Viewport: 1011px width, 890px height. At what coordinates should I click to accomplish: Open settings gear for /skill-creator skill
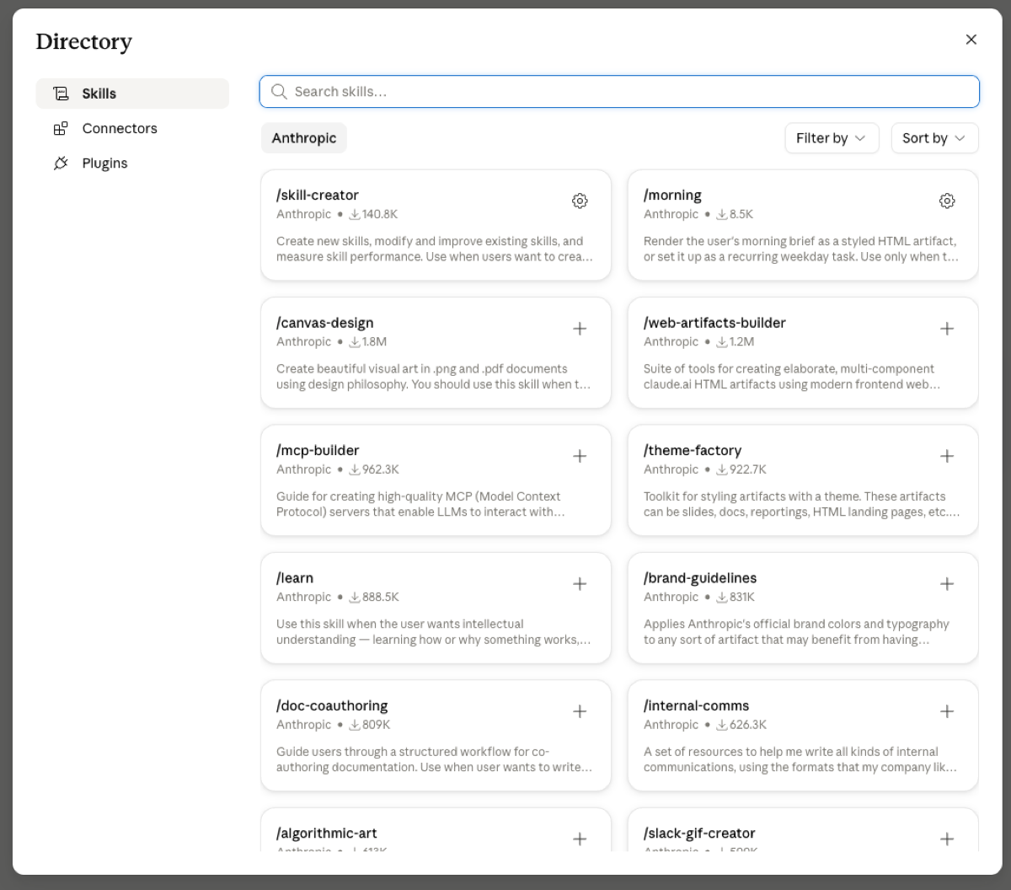click(580, 201)
